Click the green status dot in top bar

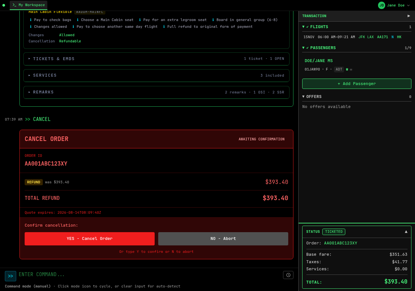[x=4, y=5]
